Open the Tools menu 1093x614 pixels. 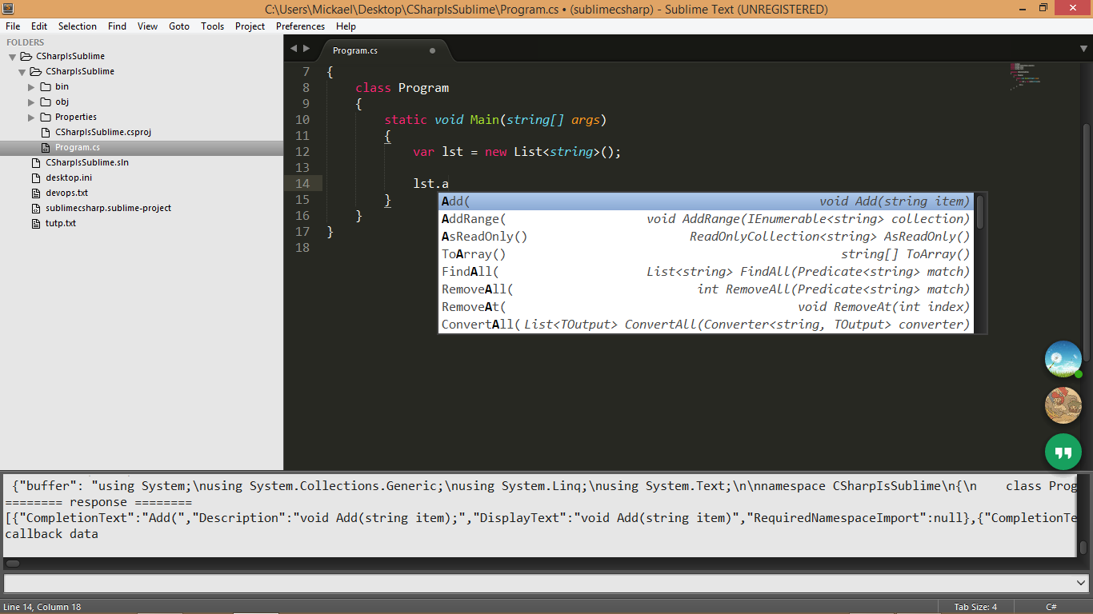click(213, 26)
